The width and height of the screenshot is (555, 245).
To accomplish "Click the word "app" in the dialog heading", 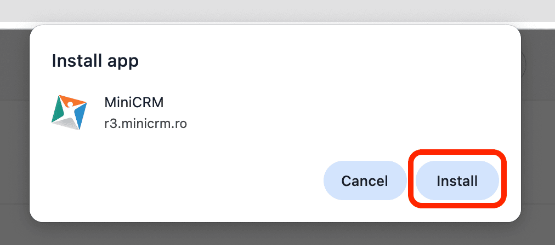I will [122, 62].
